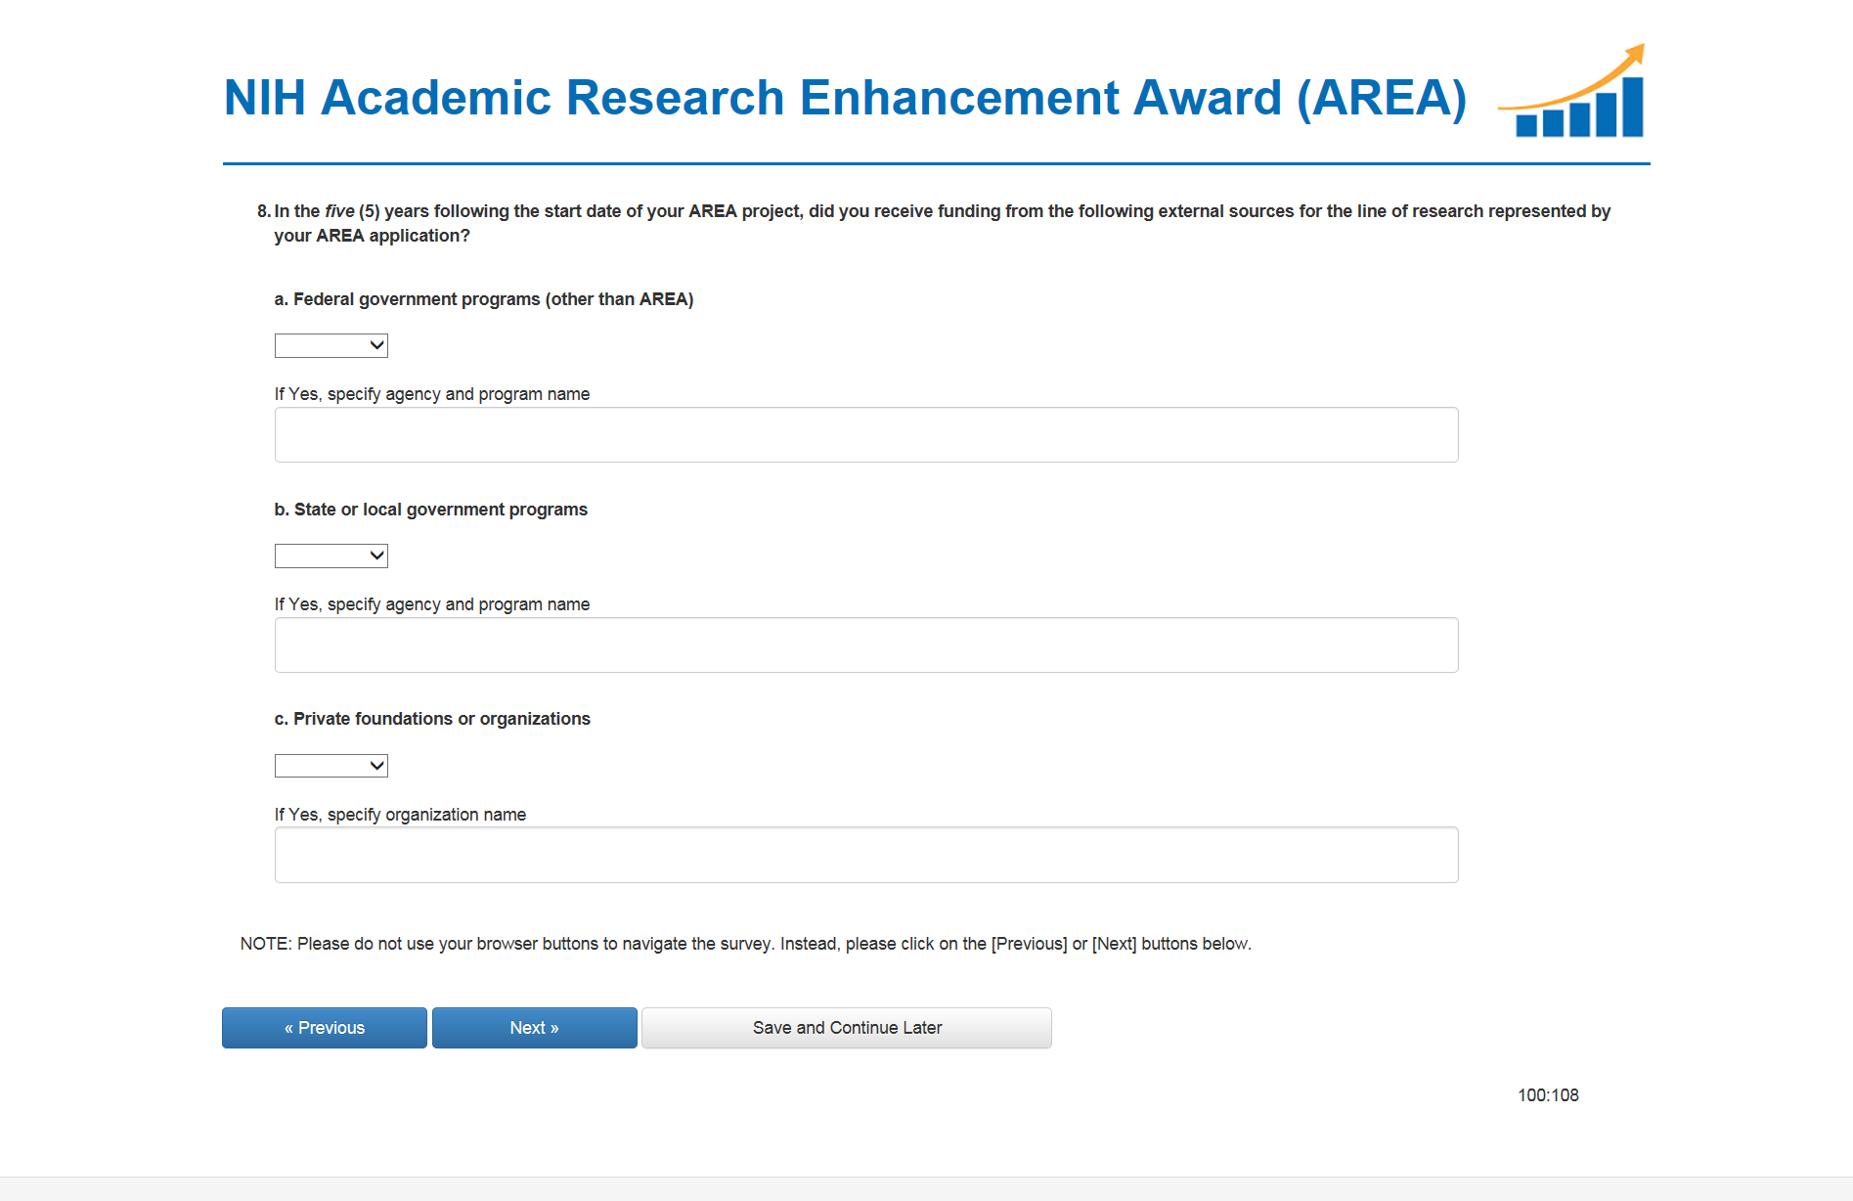Click the organization name text field
1853x1201 pixels.
point(865,856)
